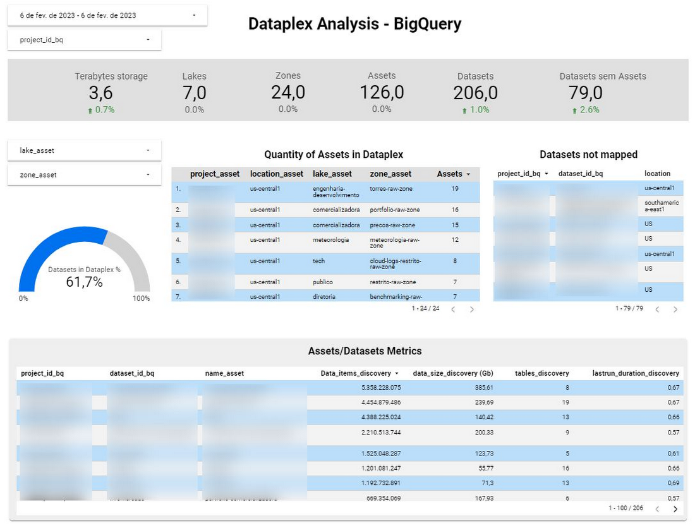Click the 5.358.228.075 data items value

(x=381, y=388)
